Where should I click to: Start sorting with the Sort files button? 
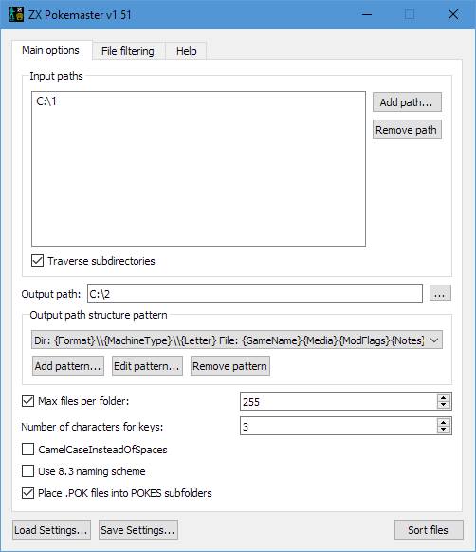(429, 530)
